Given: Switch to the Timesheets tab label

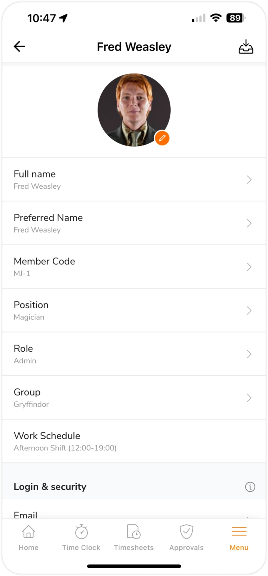Looking at the screenshot, I should (x=134, y=547).
